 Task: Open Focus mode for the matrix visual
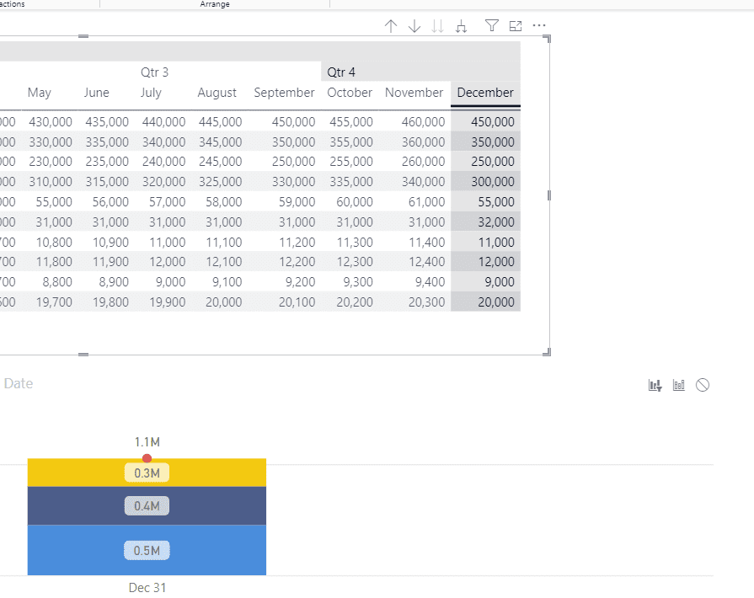(x=516, y=26)
